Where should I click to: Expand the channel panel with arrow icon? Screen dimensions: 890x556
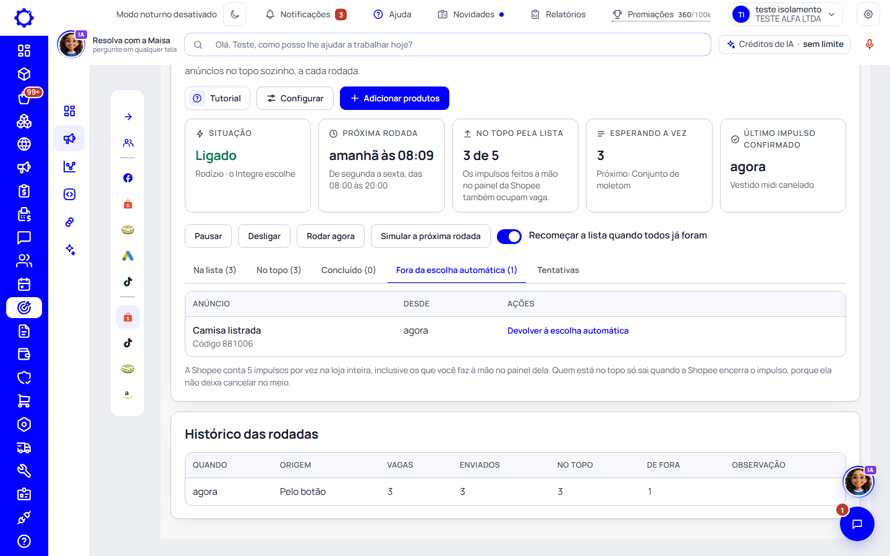128,117
